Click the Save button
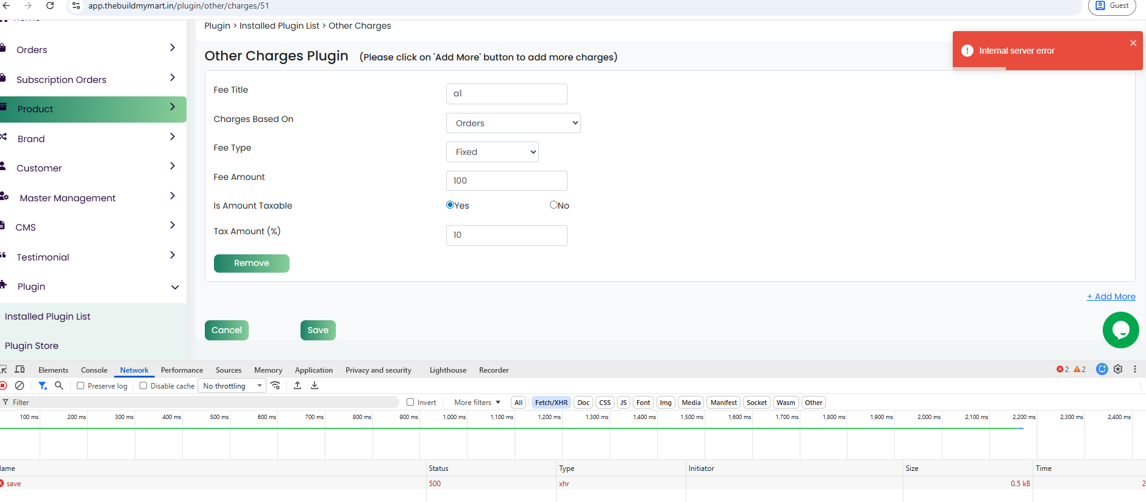Image resolution: width=1146 pixels, height=502 pixels. tap(318, 330)
